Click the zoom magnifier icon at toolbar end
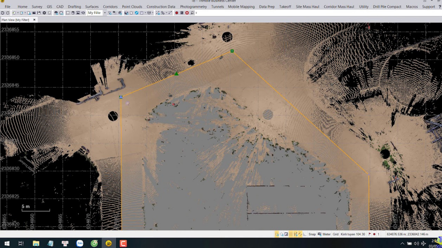Screen dimensions: 442x248 [x=192, y=13]
